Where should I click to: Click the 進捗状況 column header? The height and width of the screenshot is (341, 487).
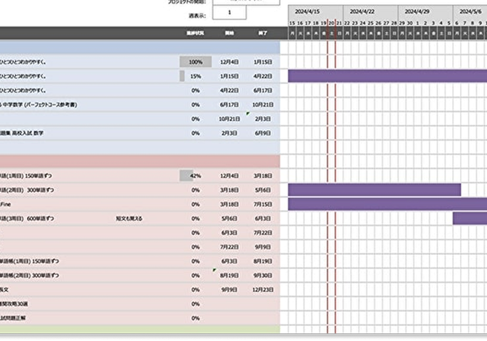click(195, 33)
